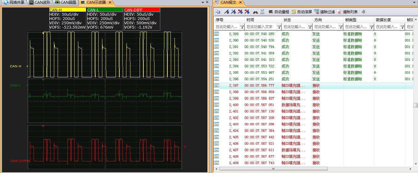Viewport: 418px width, 173px height.
Task: Click the binoculars search icon
Action: [x=256, y=12]
